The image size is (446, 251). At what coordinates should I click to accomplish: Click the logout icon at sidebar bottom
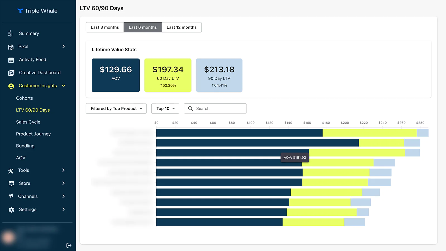69,245
